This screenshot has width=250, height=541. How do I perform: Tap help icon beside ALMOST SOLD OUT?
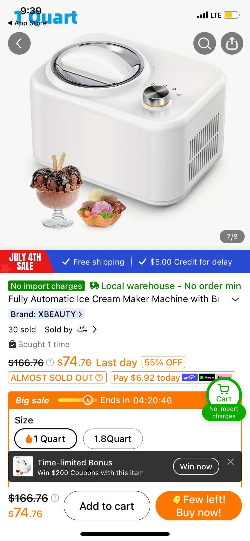point(99,377)
